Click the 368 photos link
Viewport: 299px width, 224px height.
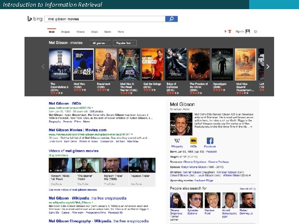tap(96, 111)
